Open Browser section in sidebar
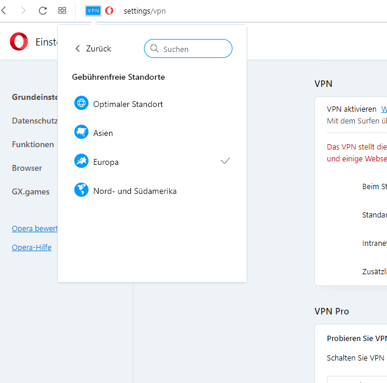This screenshot has width=387, height=383. (x=27, y=168)
